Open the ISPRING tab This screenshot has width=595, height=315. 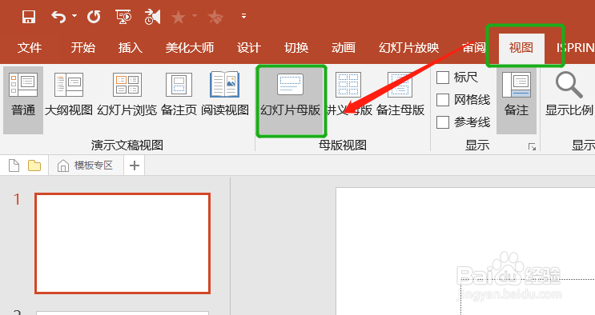pyautogui.click(x=575, y=48)
